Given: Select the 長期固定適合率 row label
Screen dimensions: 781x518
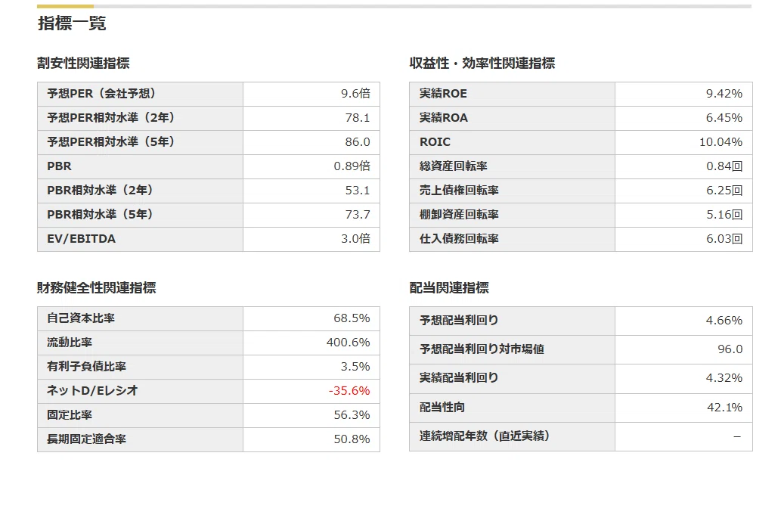Looking at the screenshot, I should (87, 439).
